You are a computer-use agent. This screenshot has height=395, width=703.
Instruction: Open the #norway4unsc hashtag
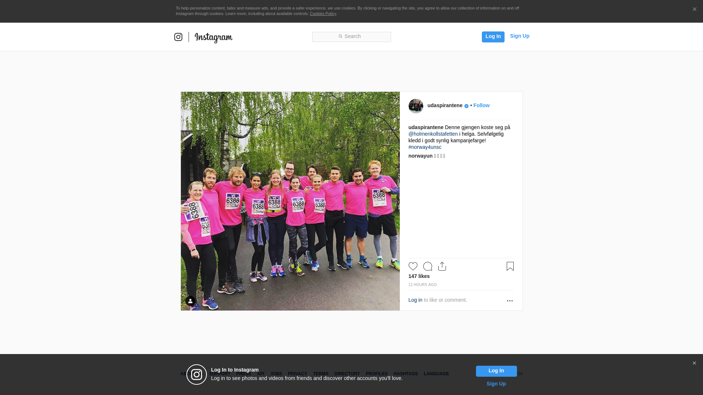click(425, 147)
